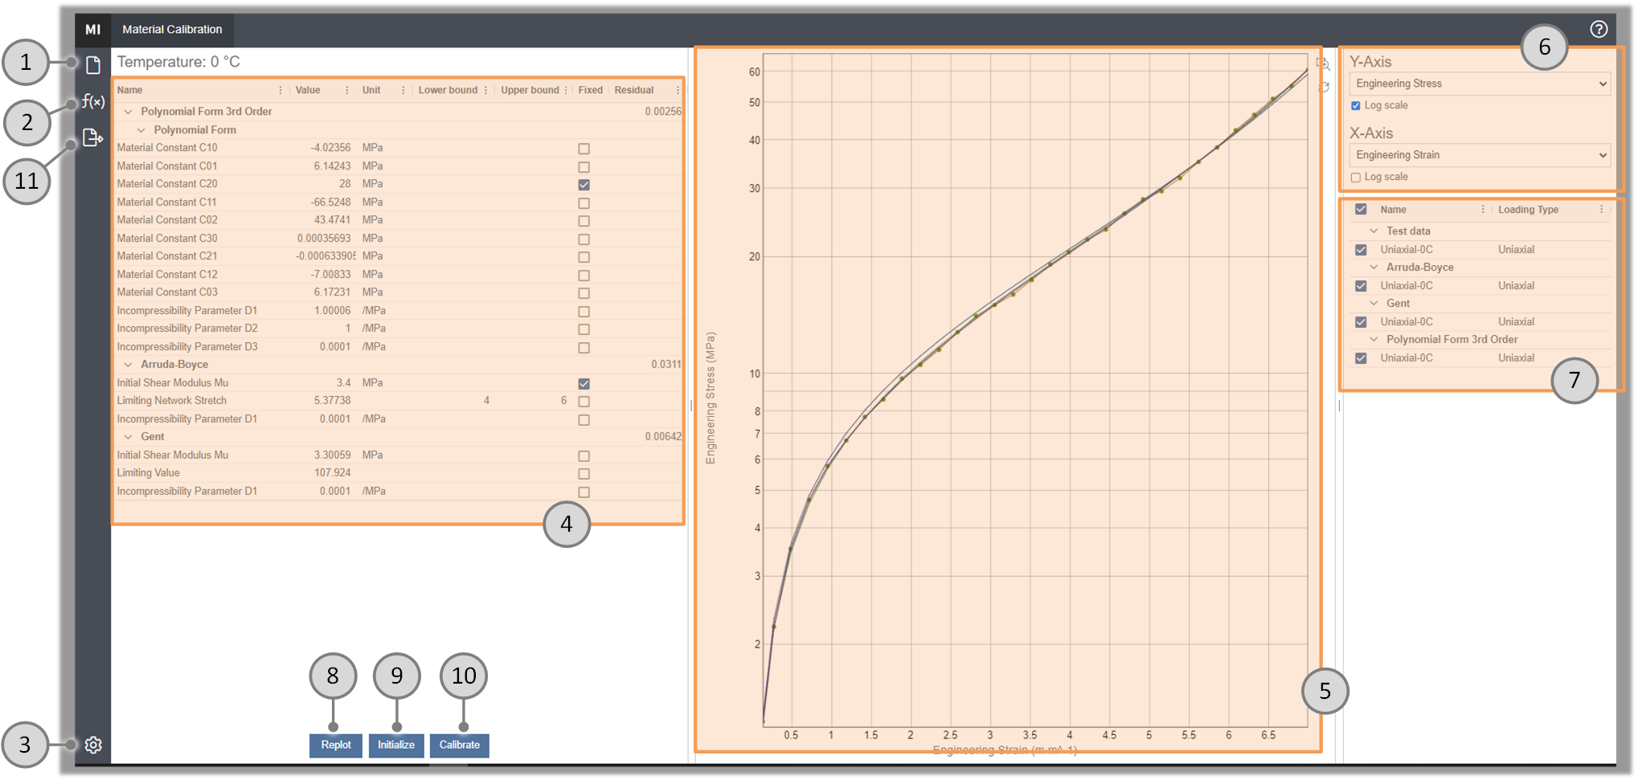Click value -4.02356 of Material Constant C10
Image resolution: width=1638 pixels, height=780 pixels.
point(331,148)
